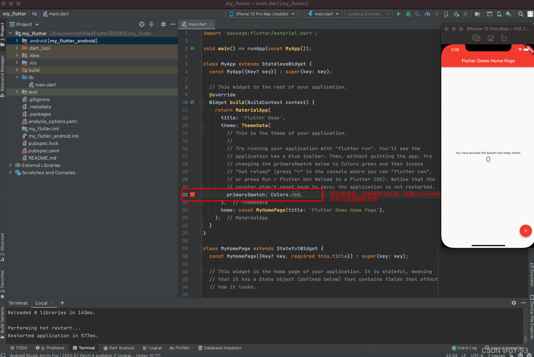Expand the build folder
534x357 pixels.
(17, 70)
